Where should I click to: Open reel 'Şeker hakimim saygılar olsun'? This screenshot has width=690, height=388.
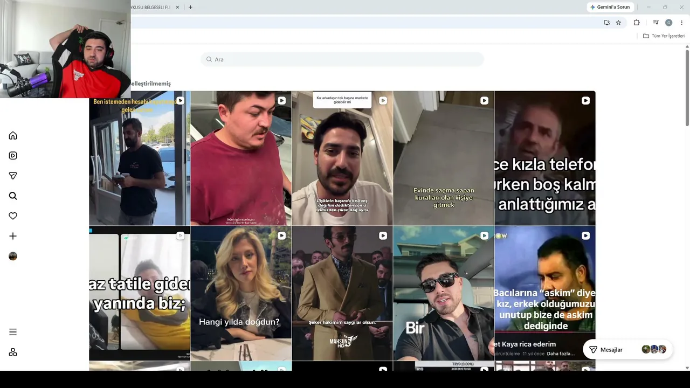coord(342,293)
